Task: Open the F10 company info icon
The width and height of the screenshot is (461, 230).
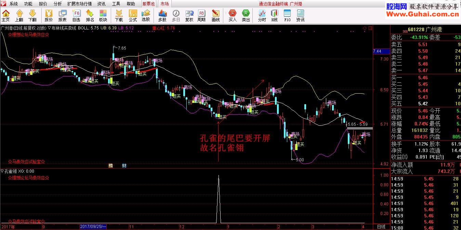Action: [287, 15]
